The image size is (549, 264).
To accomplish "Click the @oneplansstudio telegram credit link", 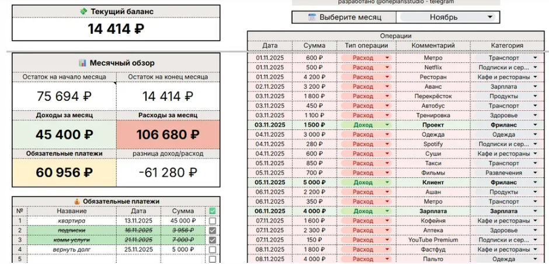I will [395, 2].
